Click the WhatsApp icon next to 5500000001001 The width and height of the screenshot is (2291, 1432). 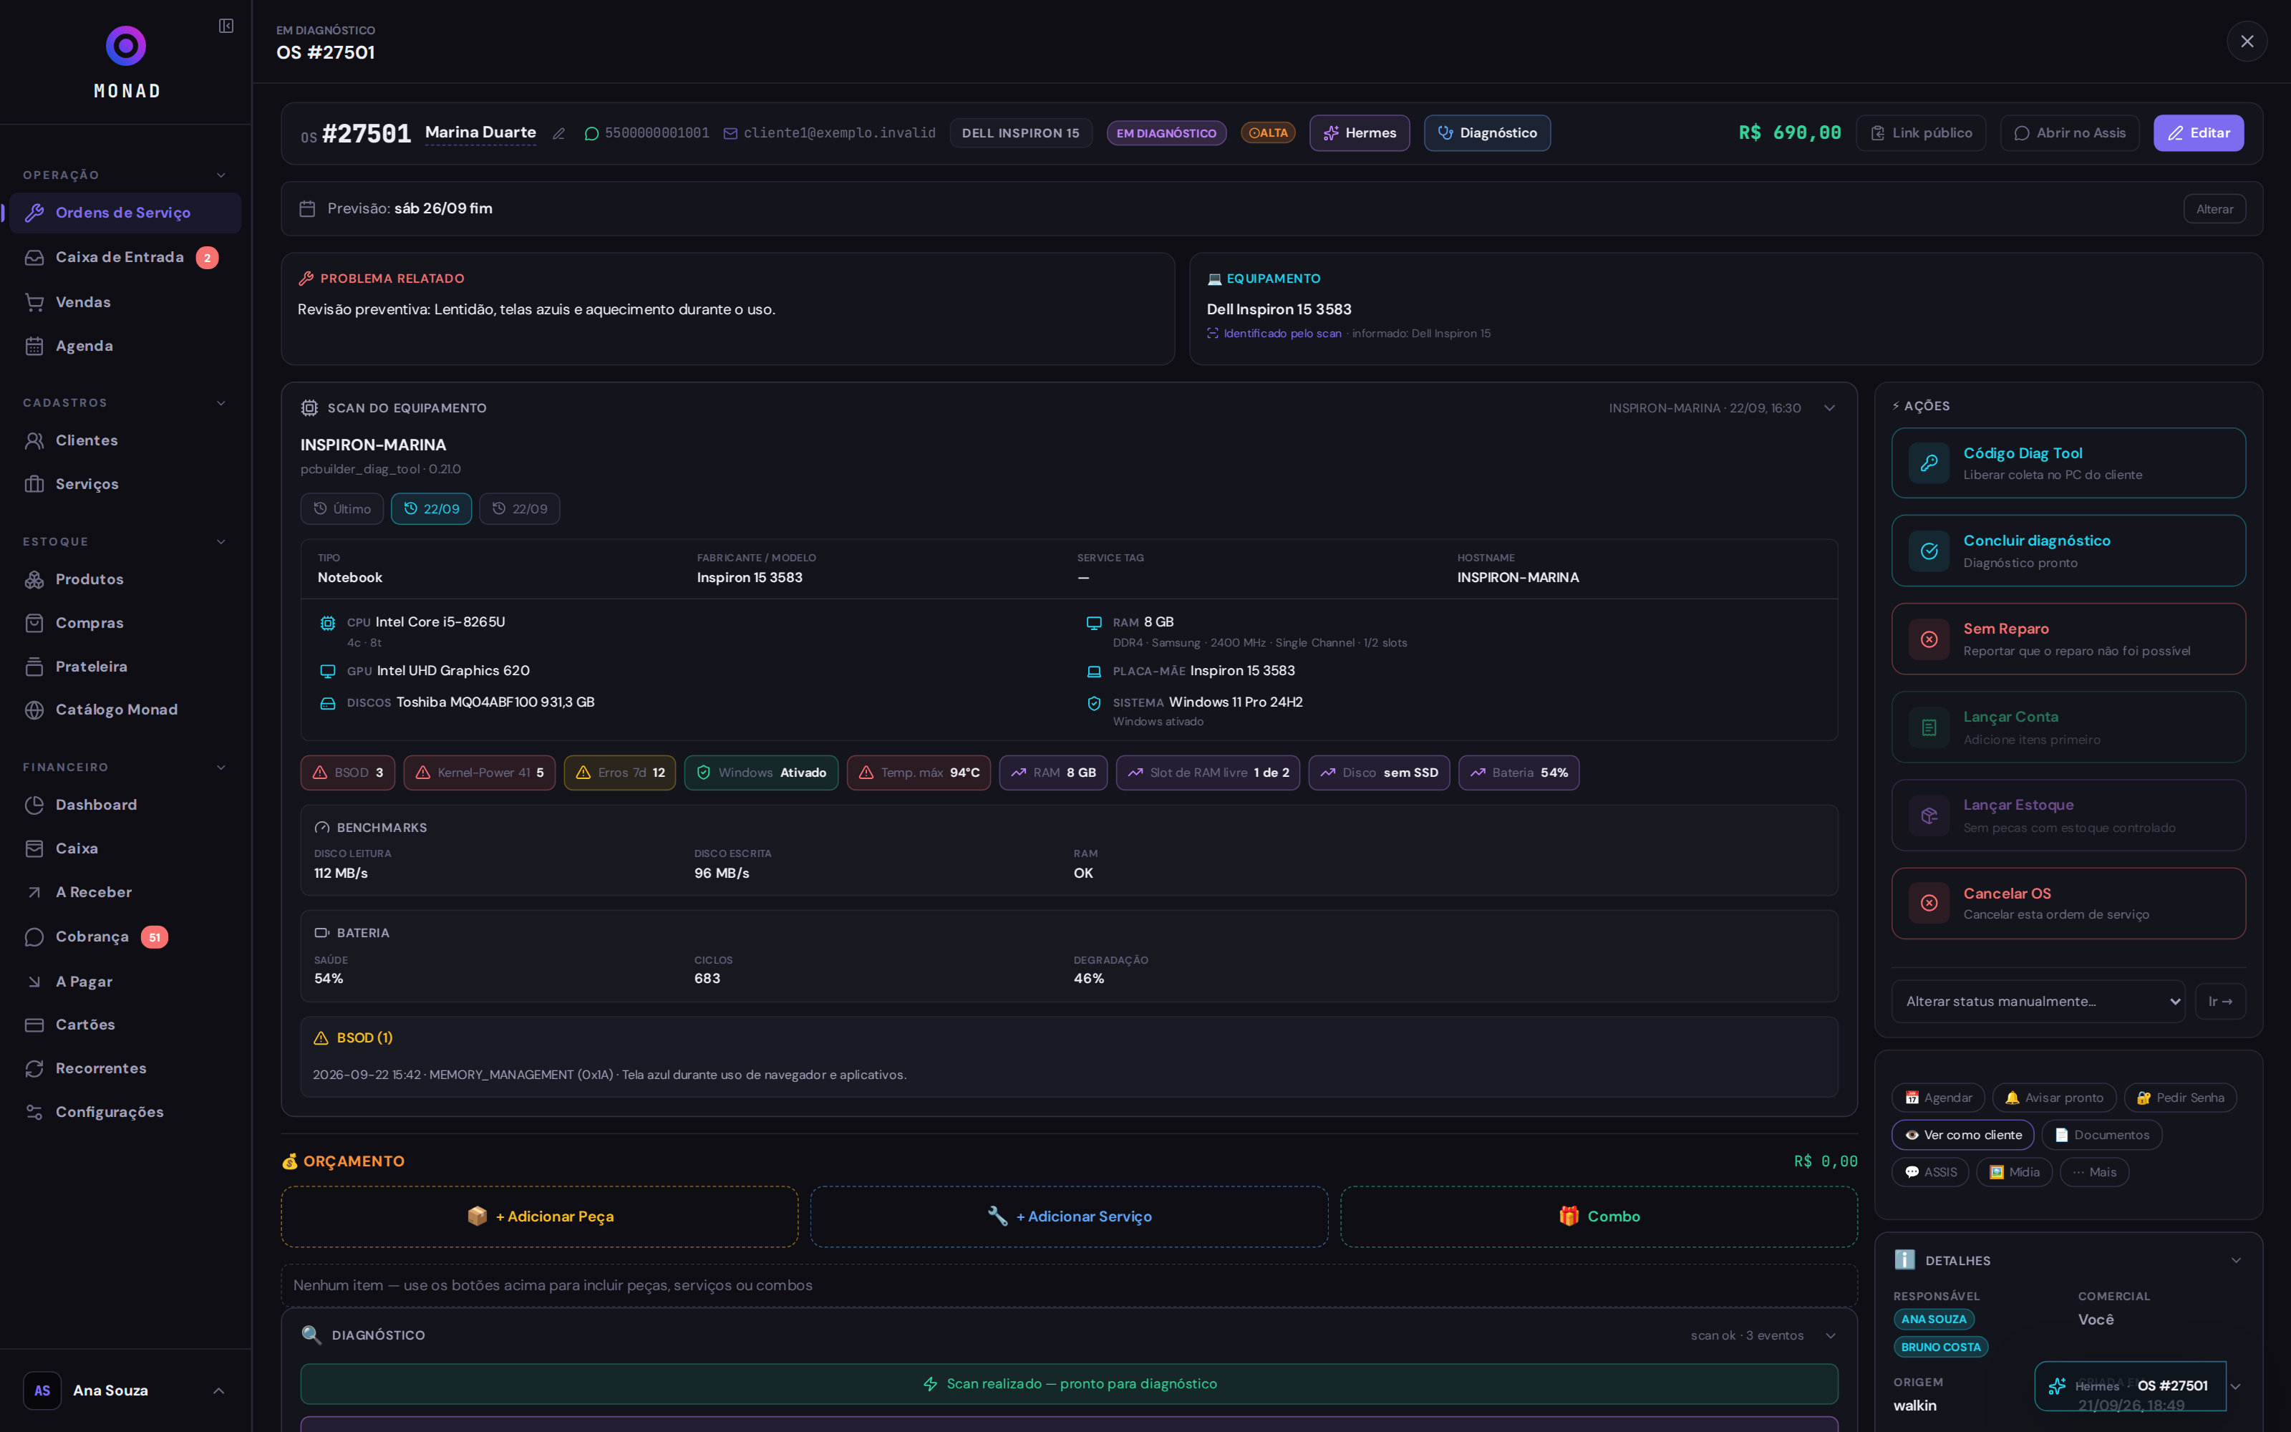[591, 134]
